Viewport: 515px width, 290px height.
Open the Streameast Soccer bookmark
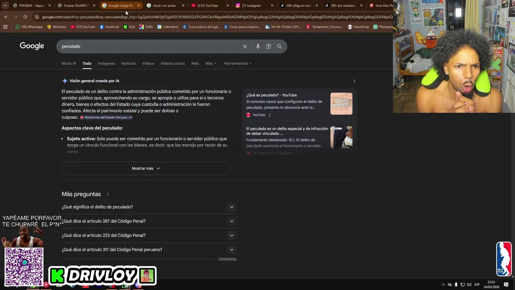tap(325, 27)
